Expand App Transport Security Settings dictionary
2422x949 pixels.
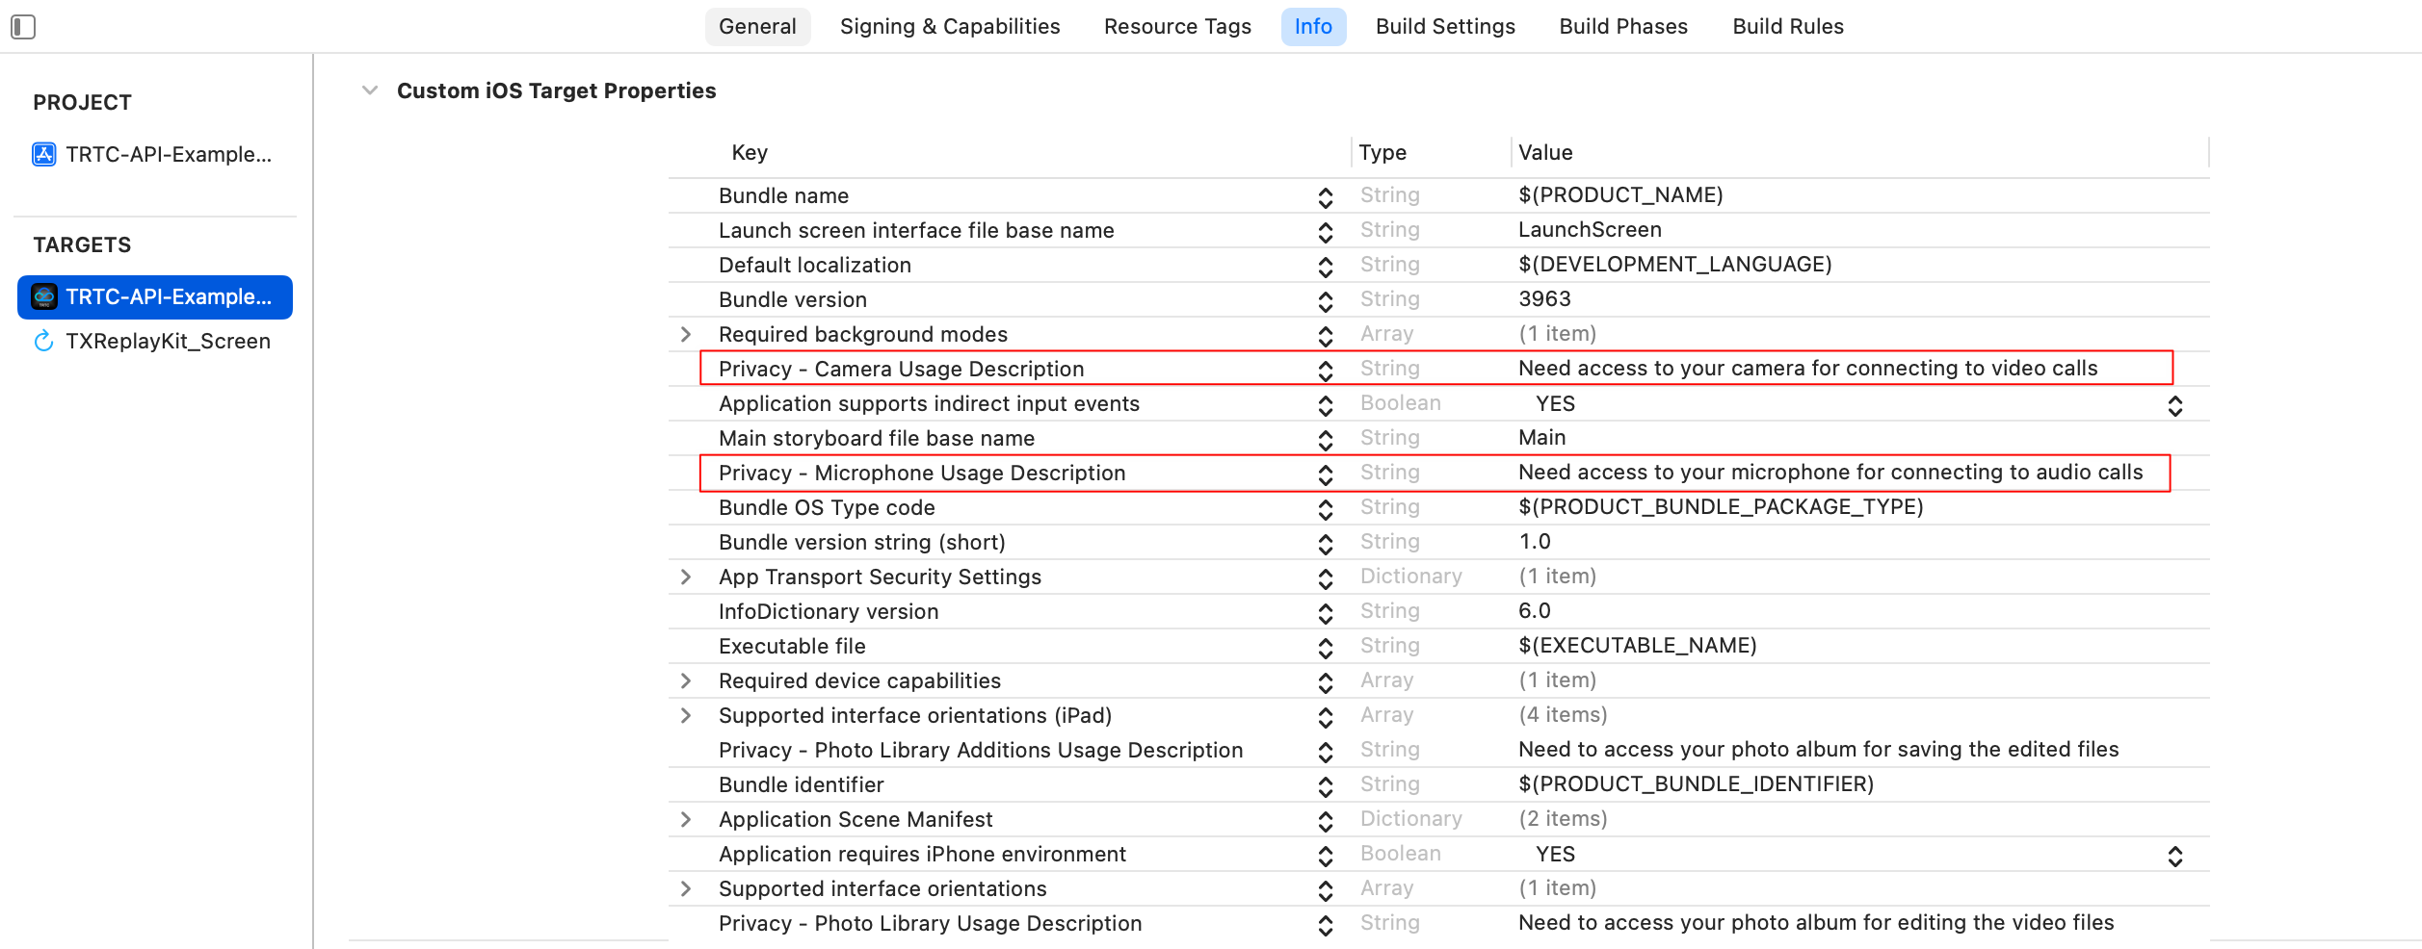[686, 577]
